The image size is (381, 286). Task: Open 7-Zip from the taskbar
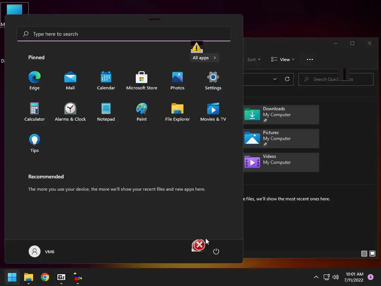click(x=61, y=277)
